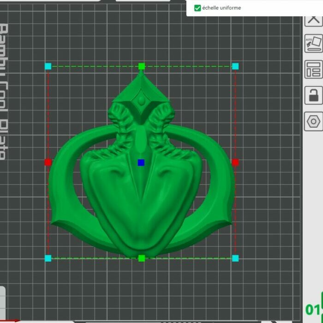Open plate settings hexagon icon
The width and height of the screenshot is (323, 323).
(x=313, y=122)
